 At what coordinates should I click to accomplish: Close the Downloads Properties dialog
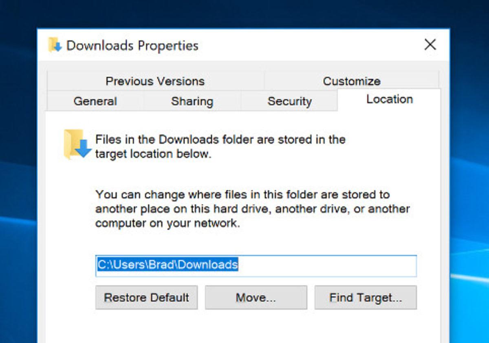click(x=430, y=45)
